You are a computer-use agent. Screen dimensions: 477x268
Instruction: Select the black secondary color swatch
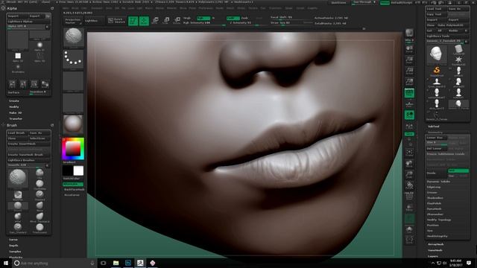67,170
